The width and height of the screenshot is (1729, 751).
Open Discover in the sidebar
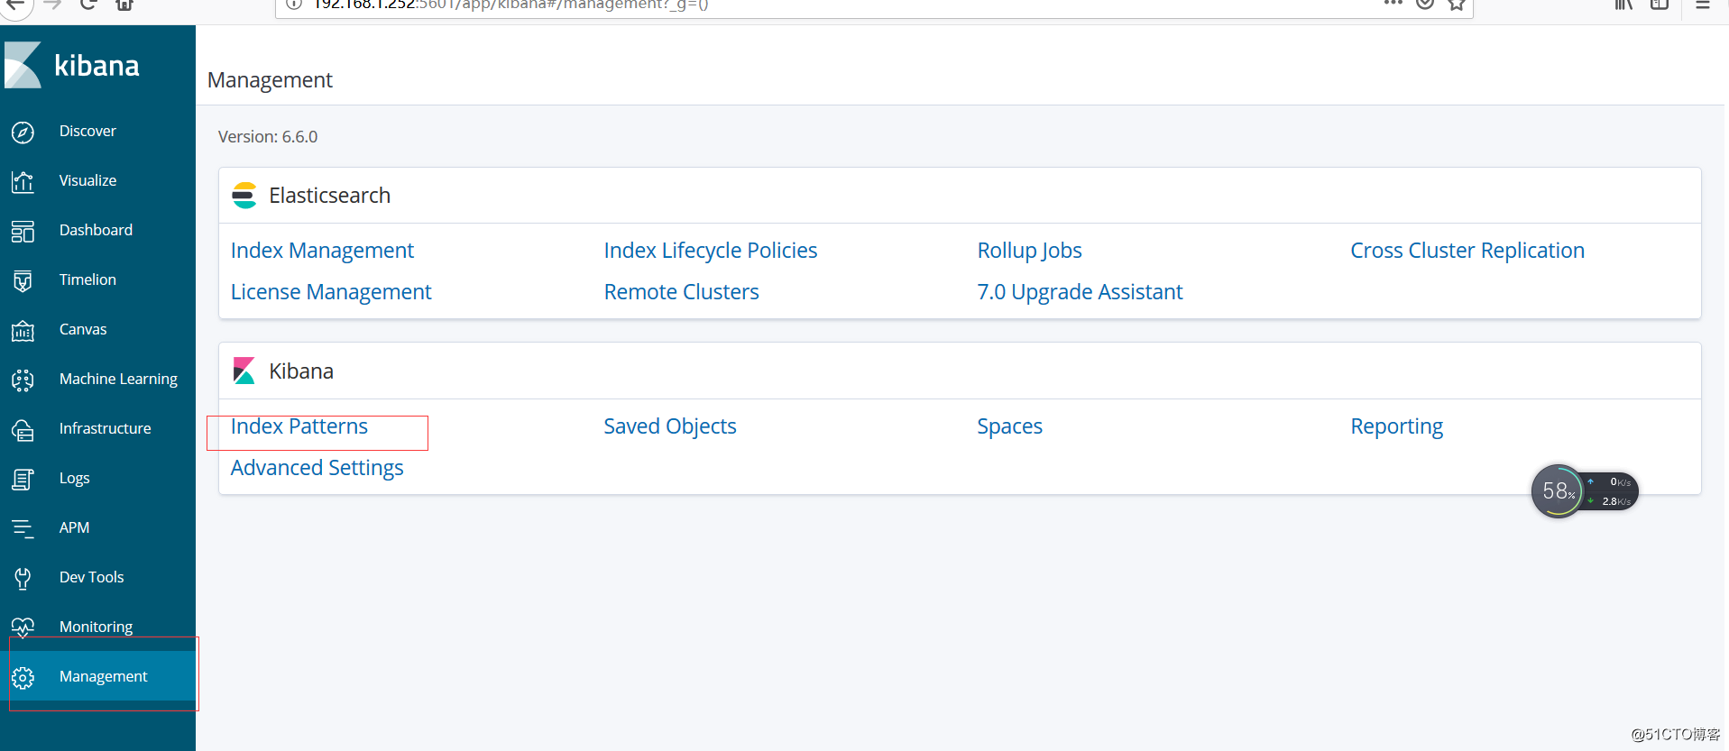(x=87, y=131)
